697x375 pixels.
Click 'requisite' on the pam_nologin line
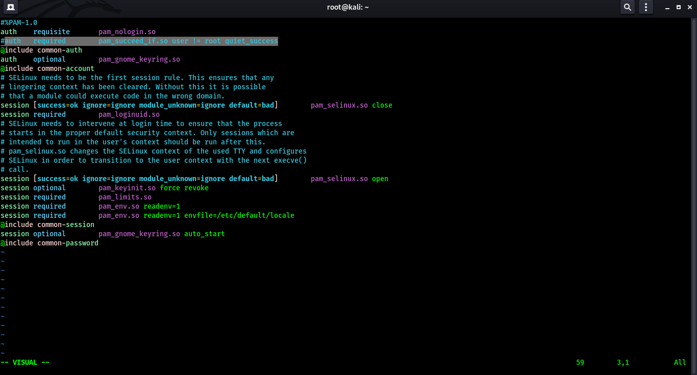coord(52,32)
